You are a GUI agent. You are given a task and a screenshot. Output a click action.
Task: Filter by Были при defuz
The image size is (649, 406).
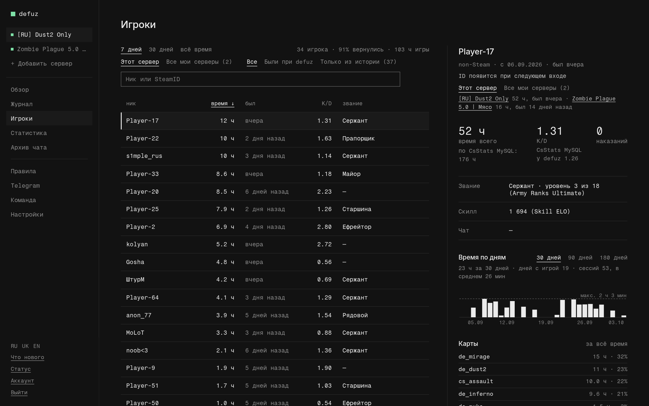click(x=288, y=62)
